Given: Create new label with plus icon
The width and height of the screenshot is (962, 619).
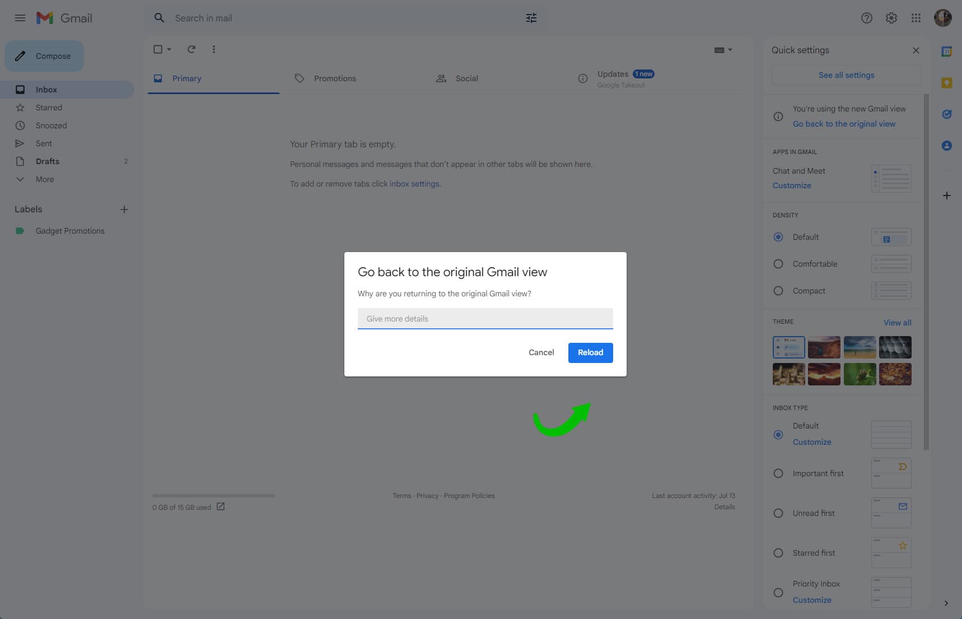Looking at the screenshot, I should point(124,210).
